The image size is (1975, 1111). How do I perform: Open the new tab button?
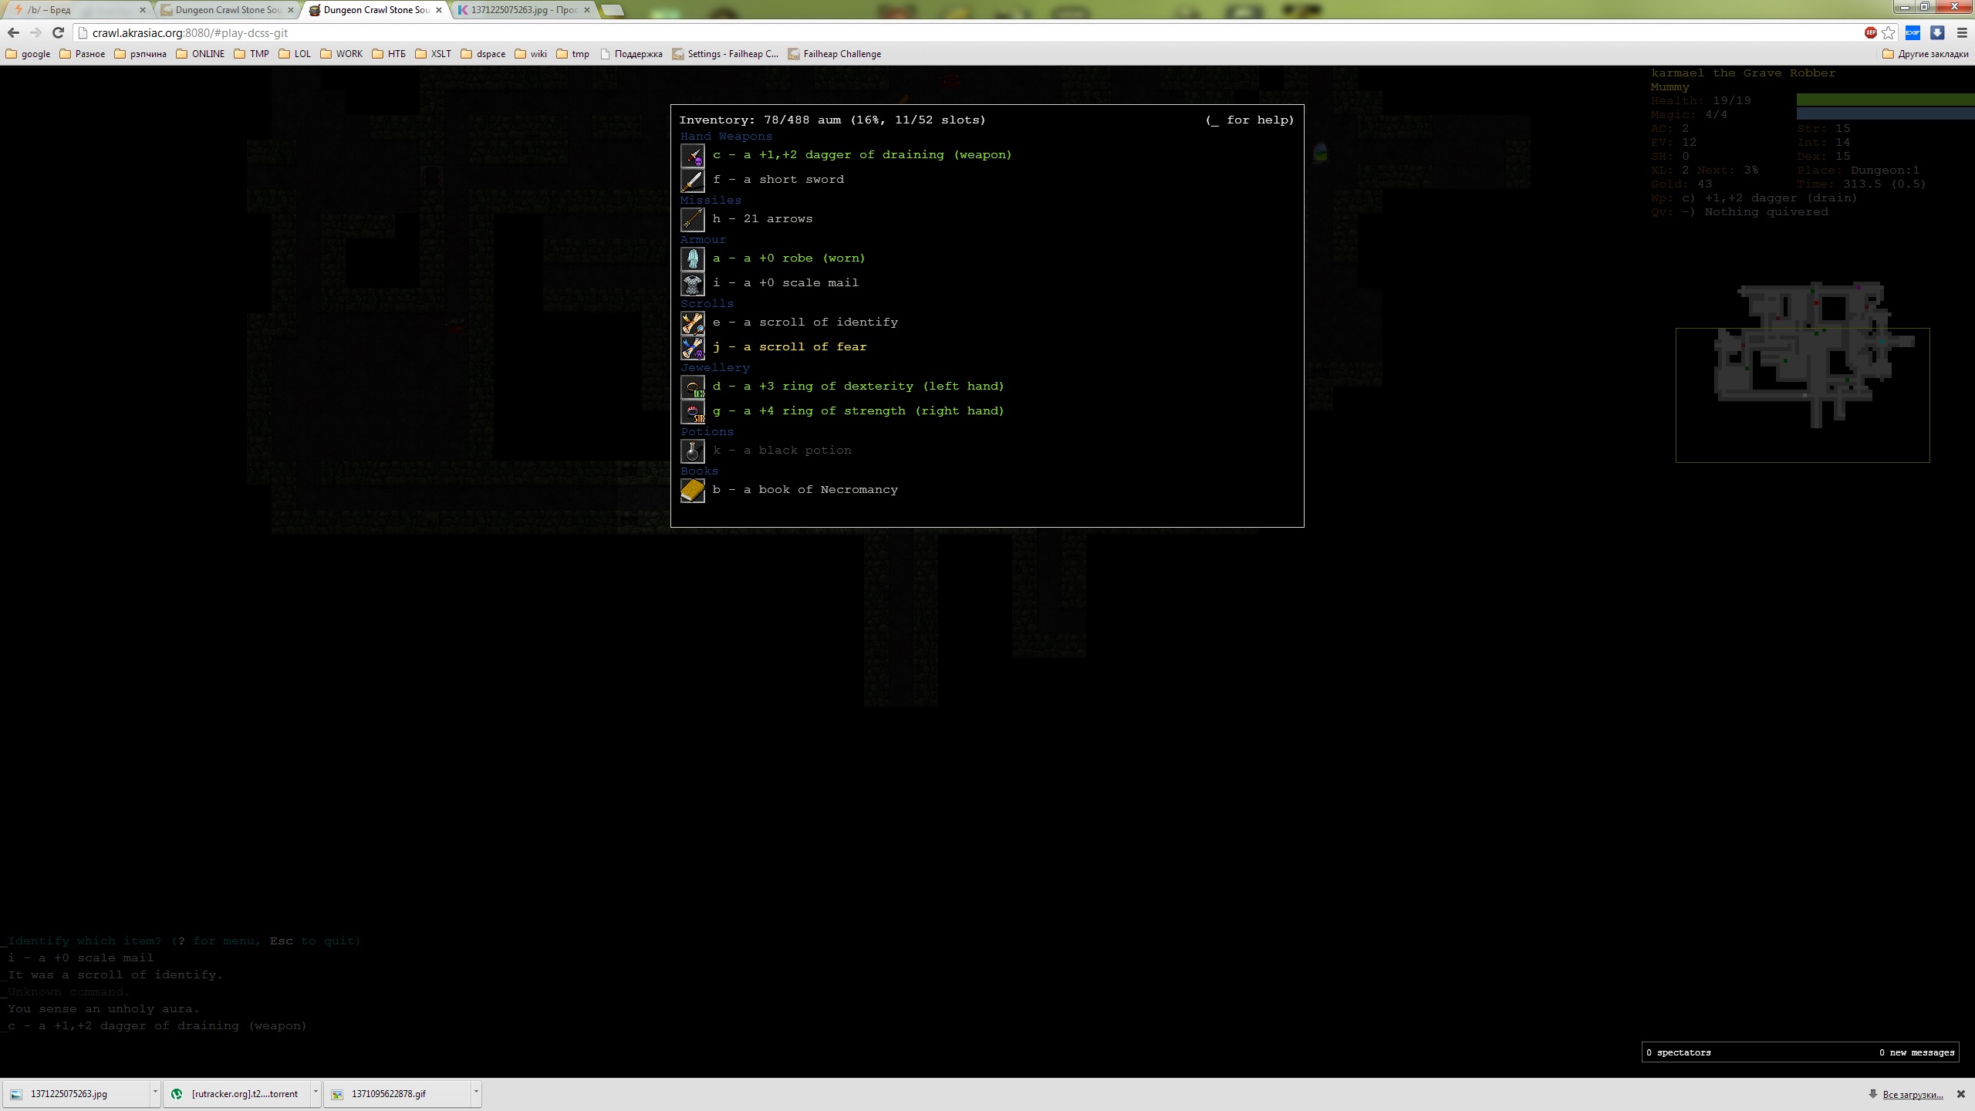point(612,10)
